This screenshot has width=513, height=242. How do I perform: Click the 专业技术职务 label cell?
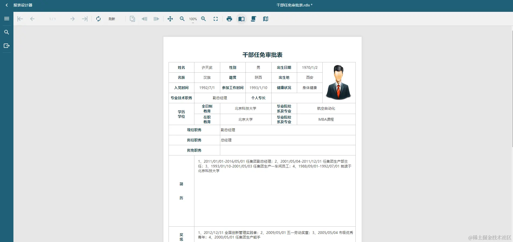point(181,98)
